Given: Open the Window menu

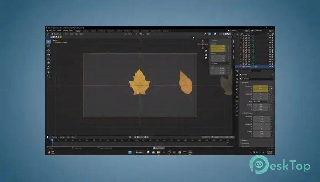Looking at the screenshot, I should (x=65, y=31).
